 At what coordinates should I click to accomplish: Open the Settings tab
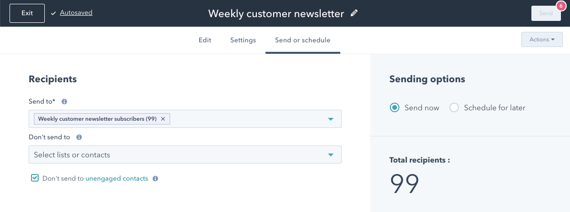243,40
